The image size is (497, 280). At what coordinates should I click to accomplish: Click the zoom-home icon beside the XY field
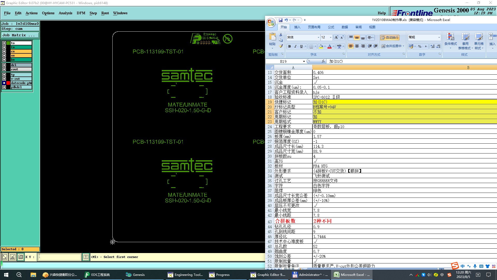[20, 257]
